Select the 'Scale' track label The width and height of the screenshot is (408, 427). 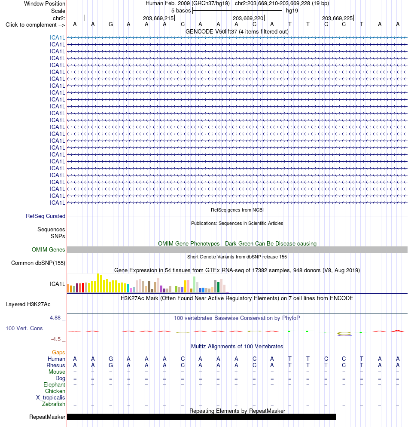(58, 11)
